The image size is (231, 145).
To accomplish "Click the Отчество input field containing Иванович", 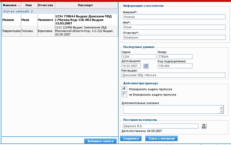I will [174, 37].
